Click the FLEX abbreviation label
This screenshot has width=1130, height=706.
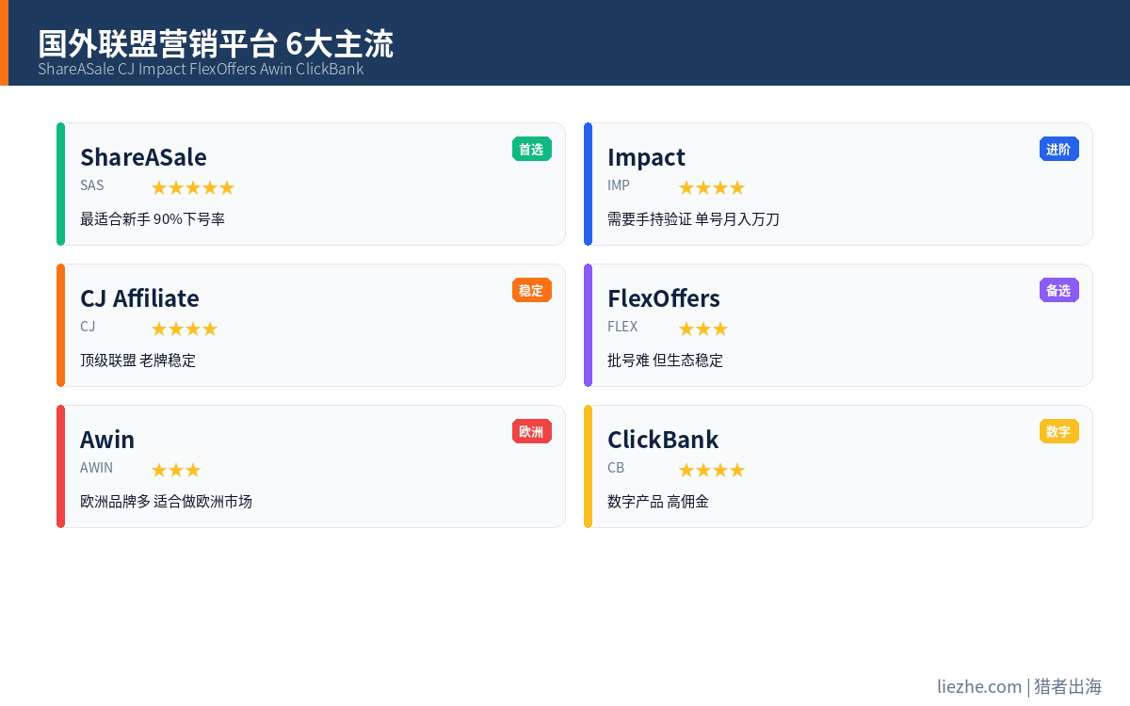pos(622,327)
